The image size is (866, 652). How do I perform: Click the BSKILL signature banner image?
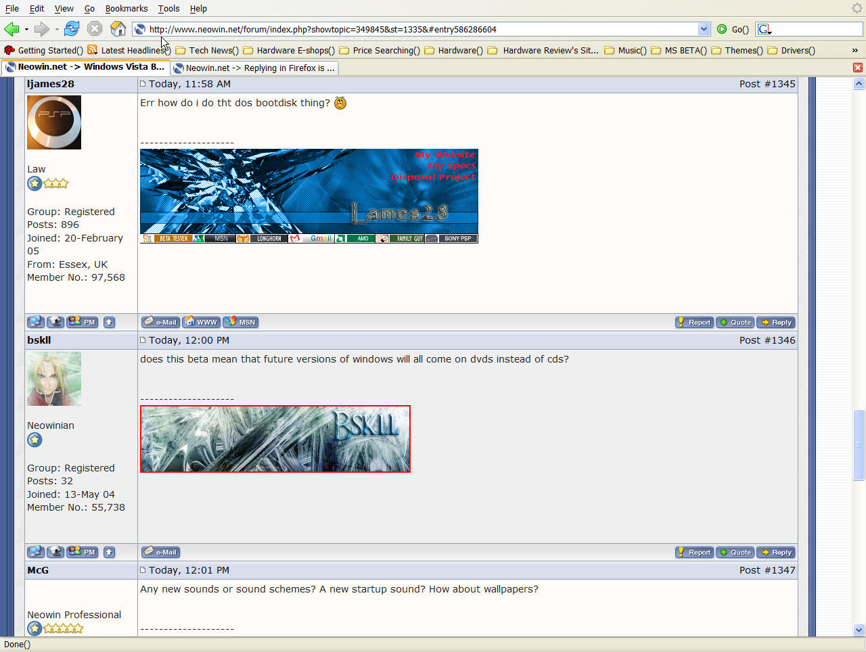pyautogui.click(x=275, y=439)
